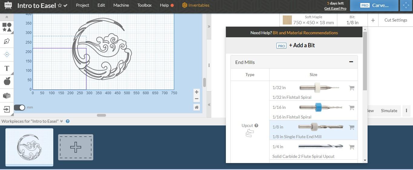Click Get Easel Pro link
413x170 pixels.
pyautogui.click(x=335, y=8)
